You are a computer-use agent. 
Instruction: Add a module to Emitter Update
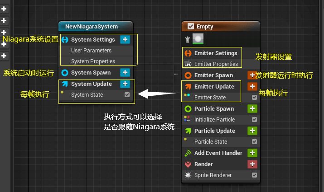[252, 86]
